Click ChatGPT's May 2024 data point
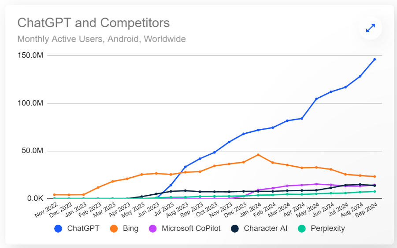 click(x=316, y=99)
